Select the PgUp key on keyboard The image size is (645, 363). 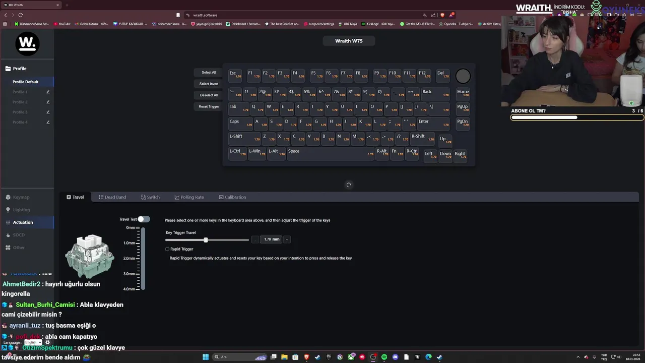463,108
